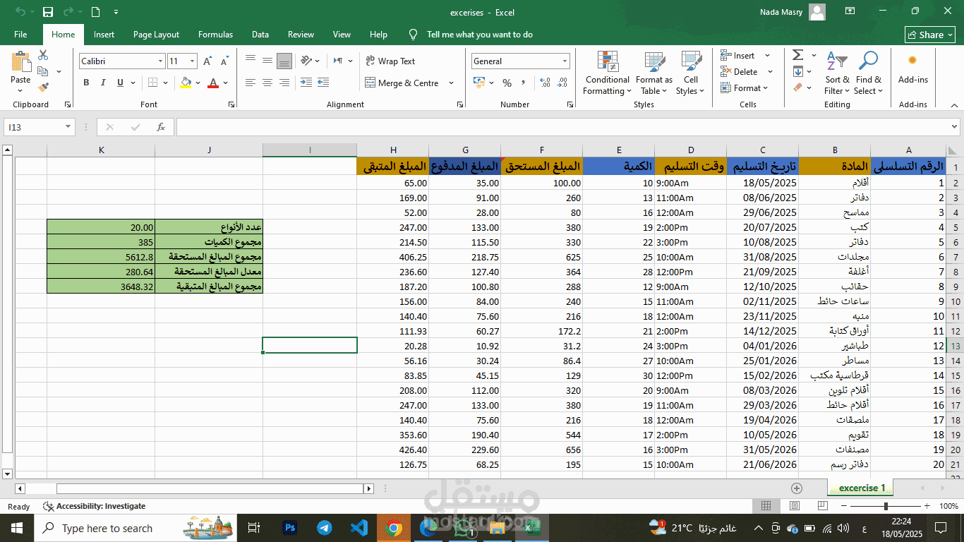Click the Delete cells button
The image size is (964, 542).
coord(740,72)
